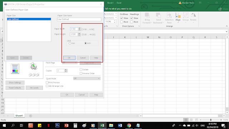Click the Paper Width spinner arrows
Viewport: 229px width, 129px height.
[79, 29]
